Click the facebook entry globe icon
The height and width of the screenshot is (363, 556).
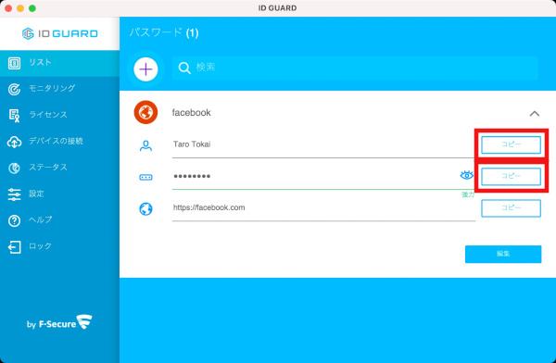[x=145, y=112]
